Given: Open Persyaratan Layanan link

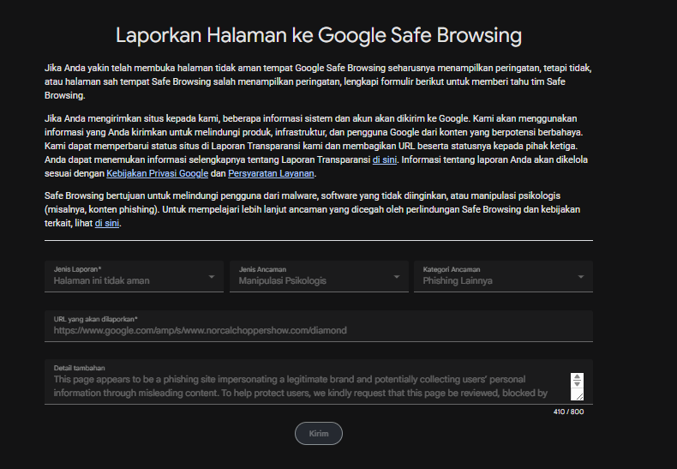Looking at the screenshot, I should [271, 173].
